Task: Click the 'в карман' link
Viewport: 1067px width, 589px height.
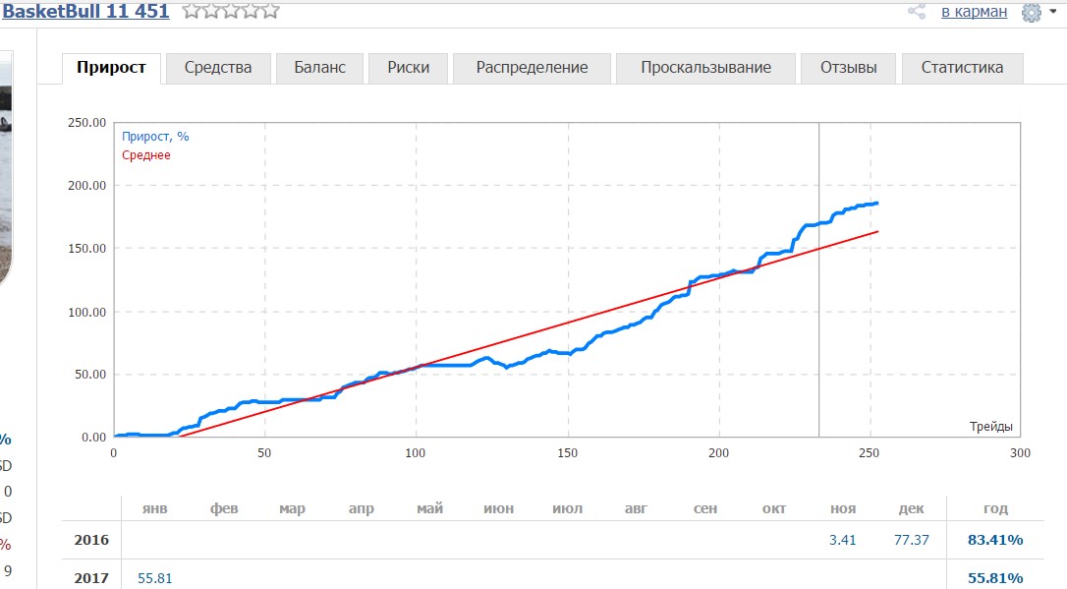Action: coord(974,12)
